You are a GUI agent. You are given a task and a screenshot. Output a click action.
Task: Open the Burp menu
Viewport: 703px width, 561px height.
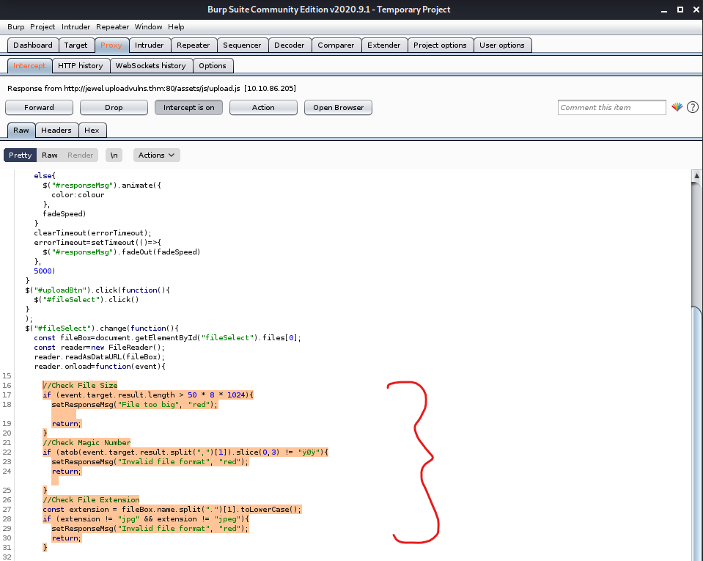pos(15,27)
